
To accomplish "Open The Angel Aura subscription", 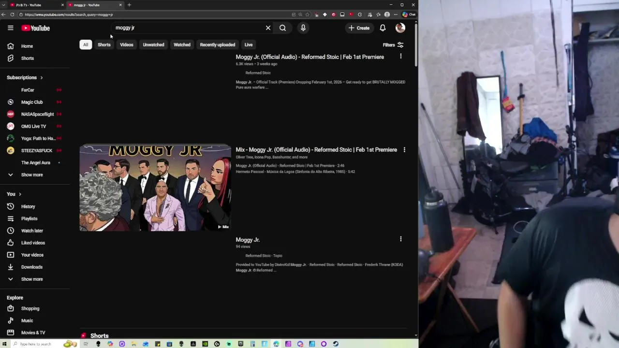I will click(x=35, y=162).
